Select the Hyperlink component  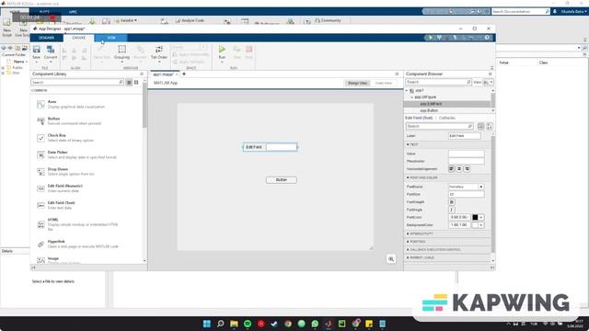(x=77, y=244)
